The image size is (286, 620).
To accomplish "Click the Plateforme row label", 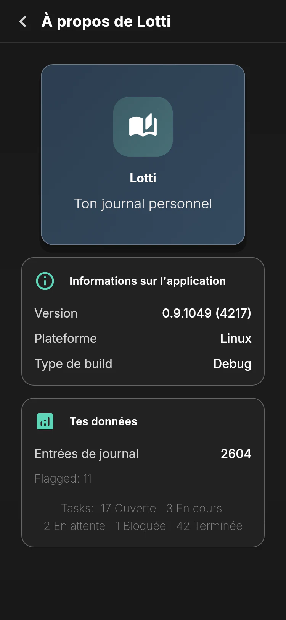I will tap(66, 339).
